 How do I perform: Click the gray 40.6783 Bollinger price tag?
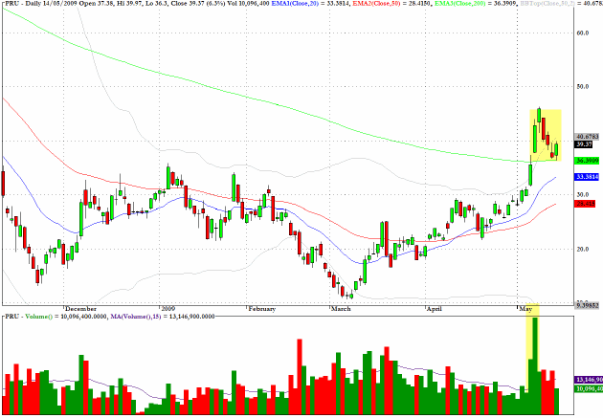tap(587, 137)
